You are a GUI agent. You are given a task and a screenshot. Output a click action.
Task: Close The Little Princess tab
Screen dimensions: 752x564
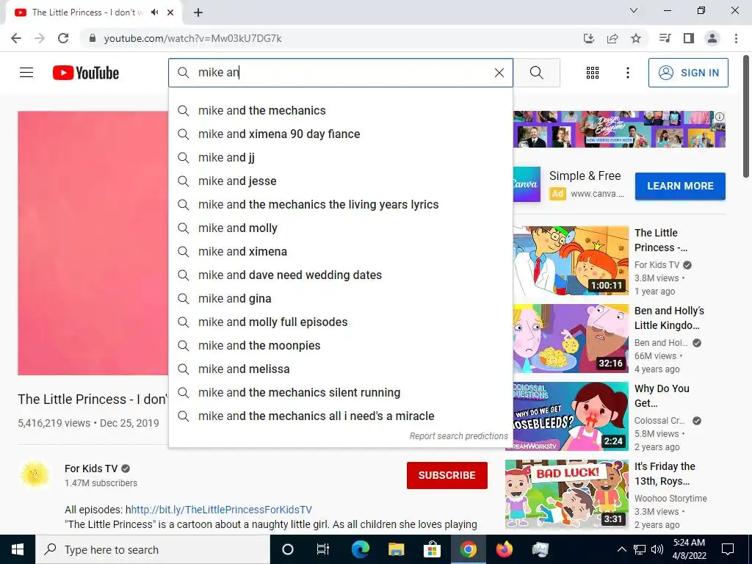click(170, 12)
